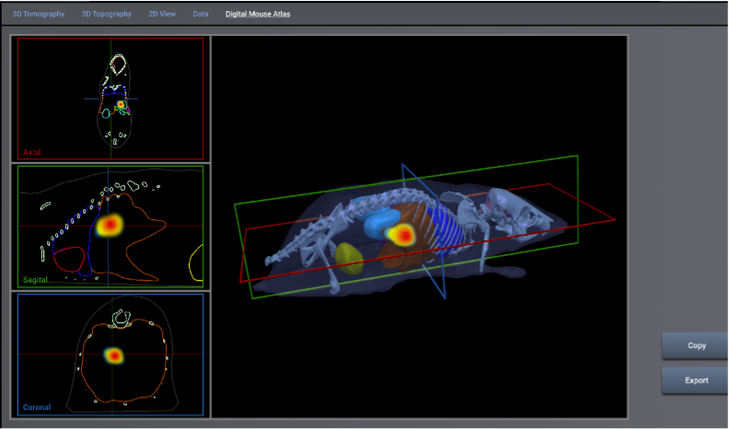The width and height of the screenshot is (729, 429).
Task: Select the Sagital slice label
Action: (35, 279)
